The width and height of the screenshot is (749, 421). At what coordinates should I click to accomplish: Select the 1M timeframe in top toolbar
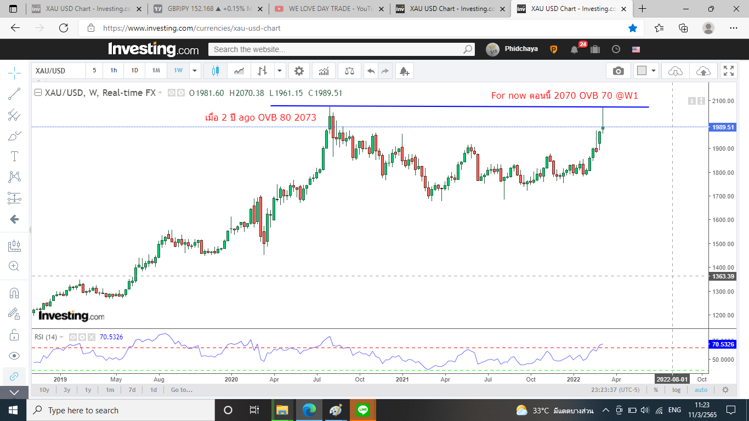[x=156, y=71]
